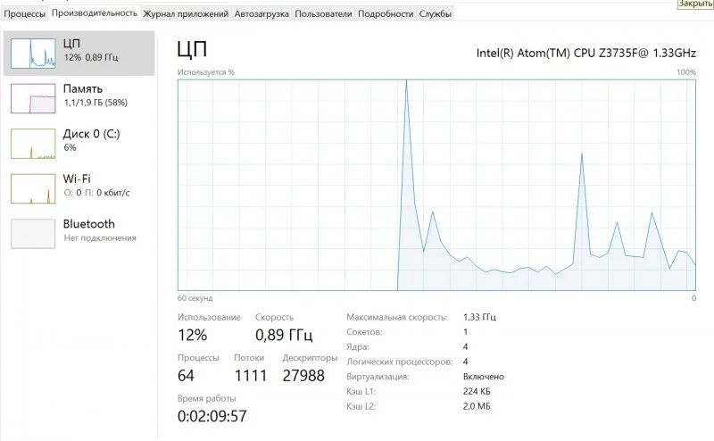This screenshot has height=441, width=714.
Task: Click the Wi-Fi mini graph thumbnail
Action: [x=33, y=188]
